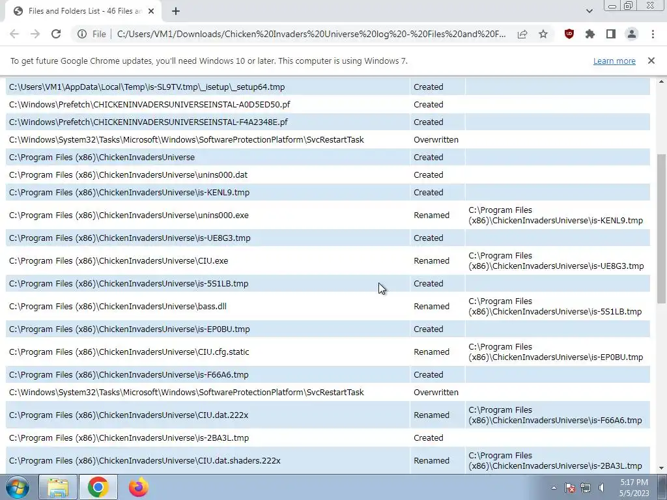Open the Extensions puzzle-piece menu
Screen dimensions: 667x500
pos(590,34)
